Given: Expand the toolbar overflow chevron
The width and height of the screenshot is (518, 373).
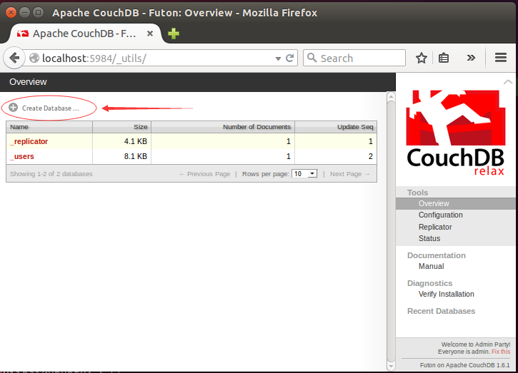Looking at the screenshot, I should tap(471, 58).
